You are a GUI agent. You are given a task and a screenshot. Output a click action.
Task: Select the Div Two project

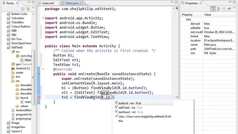tap(16, 39)
